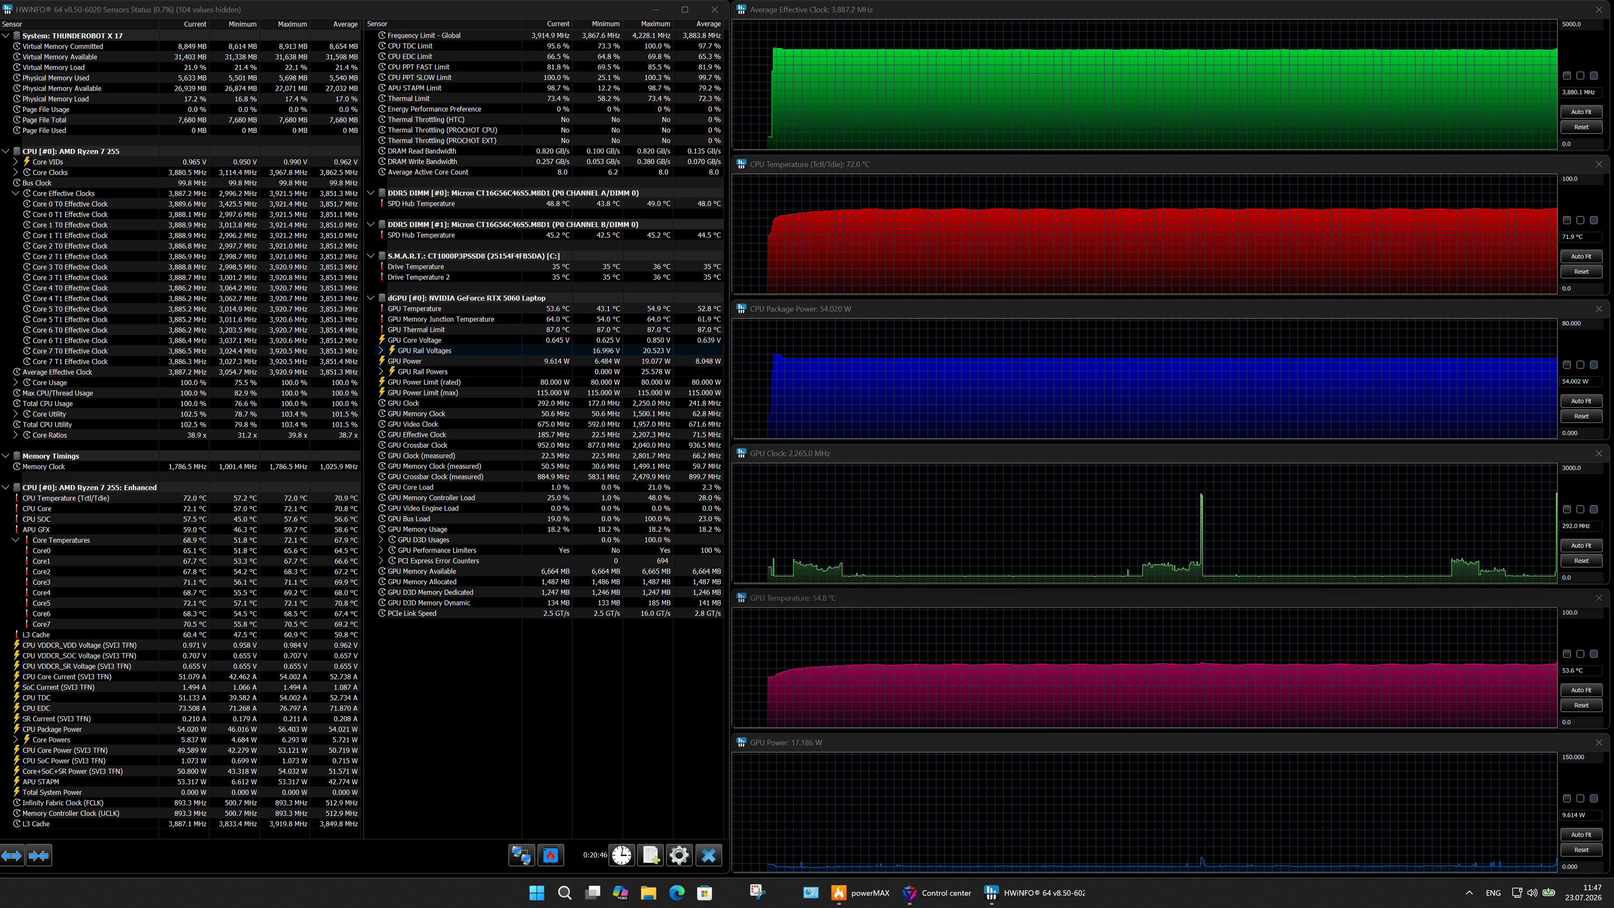The width and height of the screenshot is (1614, 908).
Task: Click the expand columns arrows icon
Action: point(12,855)
